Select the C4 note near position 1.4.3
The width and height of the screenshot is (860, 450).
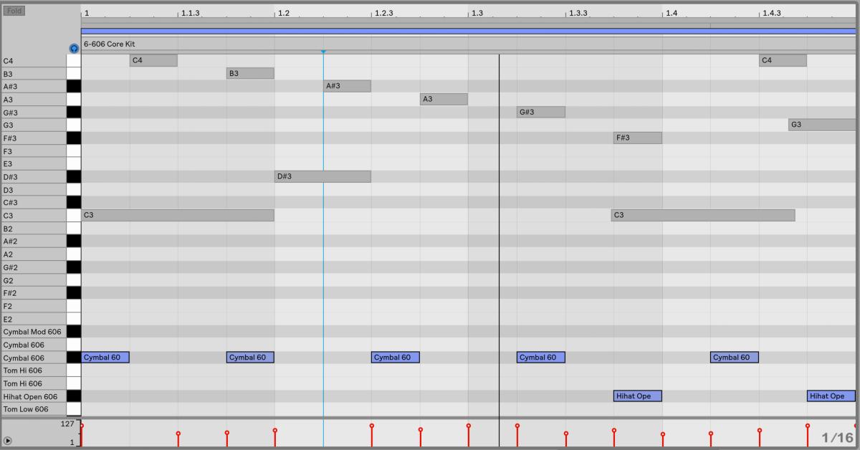783,60
